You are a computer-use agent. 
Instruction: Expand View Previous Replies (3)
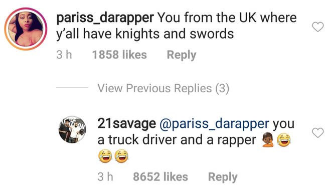[x=163, y=88]
